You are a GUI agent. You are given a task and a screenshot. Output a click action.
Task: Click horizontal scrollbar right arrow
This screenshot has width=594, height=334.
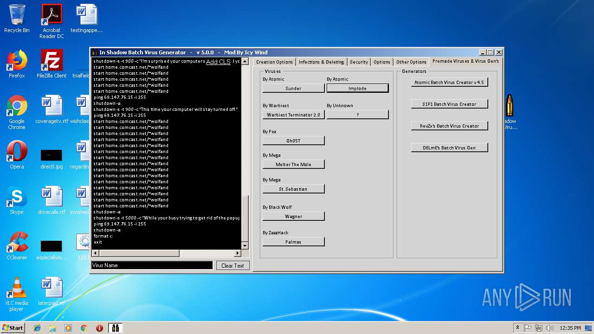238,253
